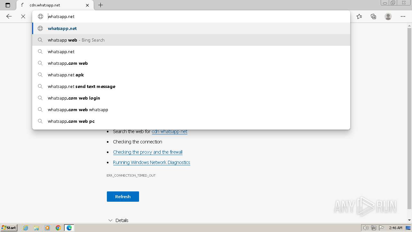Click the 2:46 AM clock
The height and width of the screenshot is (232, 412).
(396, 228)
